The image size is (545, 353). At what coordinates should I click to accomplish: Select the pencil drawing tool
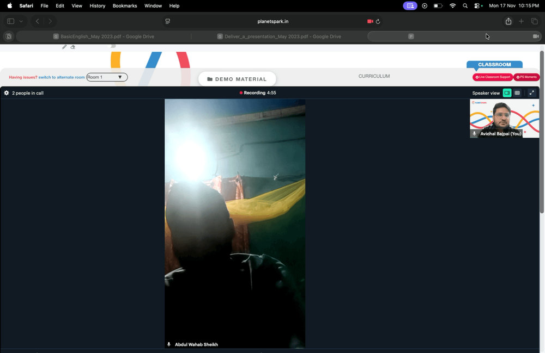click(x=64, y=47)
